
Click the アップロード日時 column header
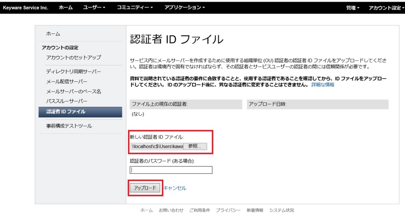pos(318,104)
